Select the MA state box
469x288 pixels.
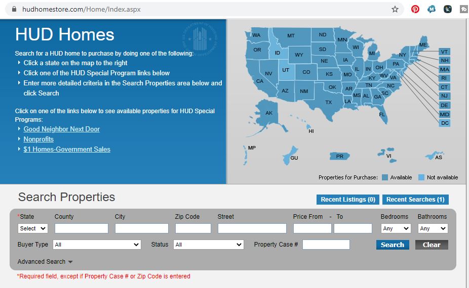(444, 70)
